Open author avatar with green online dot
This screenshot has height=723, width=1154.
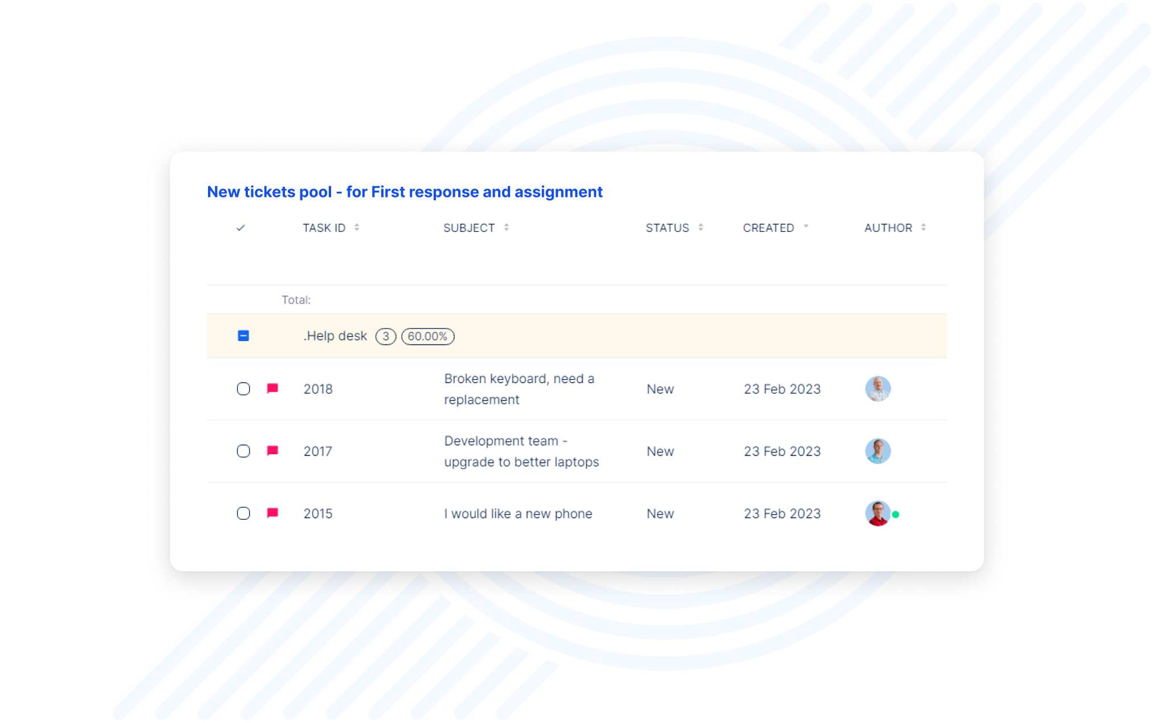click(x=878, y=514)
